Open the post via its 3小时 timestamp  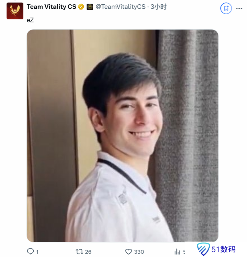click(x=159, y=7)
